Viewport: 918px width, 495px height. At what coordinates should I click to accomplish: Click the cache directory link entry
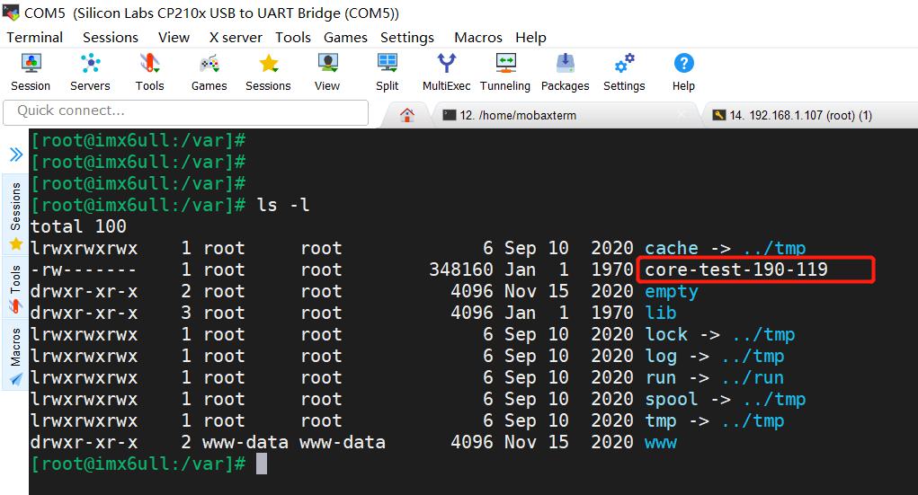[x=726, y=248]
